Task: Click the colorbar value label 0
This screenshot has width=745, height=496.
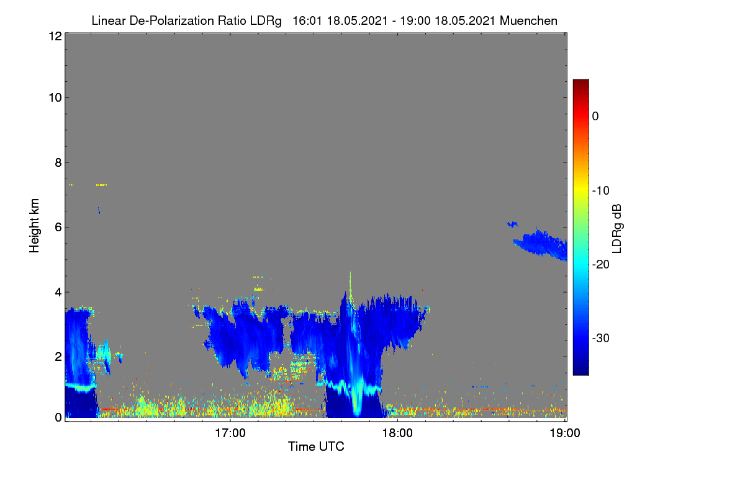Action: coord(595,116)
